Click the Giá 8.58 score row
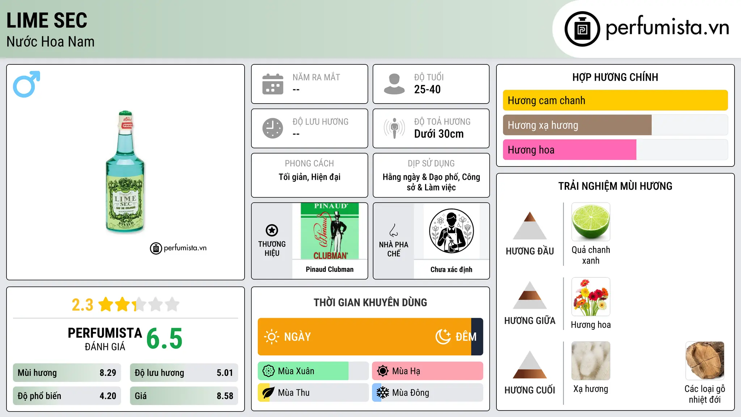Image resolution: width=741 pixels, height=417 pixels. point(184,396)
